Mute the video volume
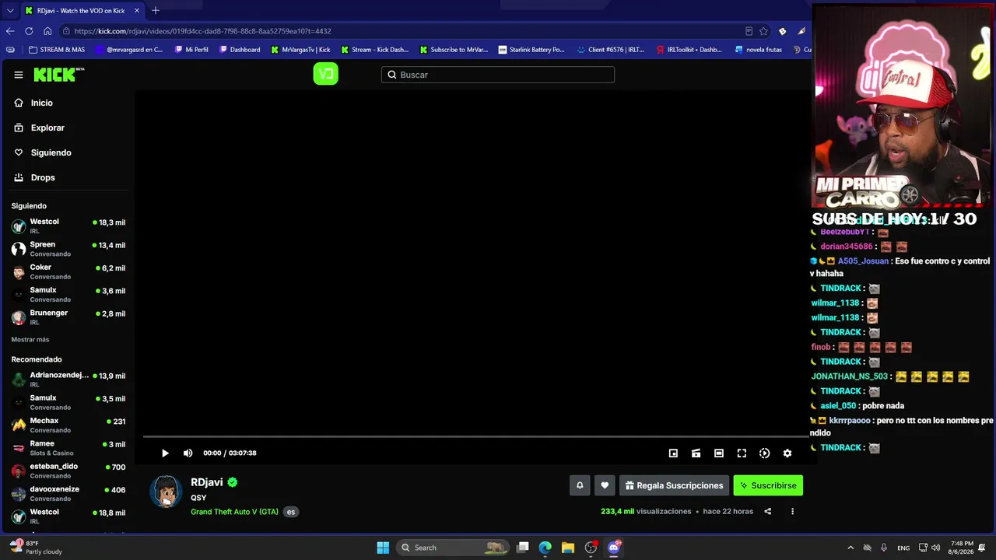Image resolution: width=996 pixels, height=560 pixels. [x=188, y=453]
